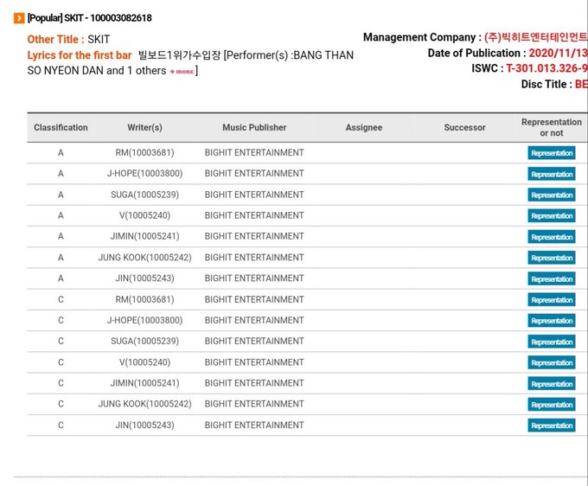Click Representation button for RM classification C
This screenshot has width=588, height=486.
pyautogui.click(x=552, y=300)
